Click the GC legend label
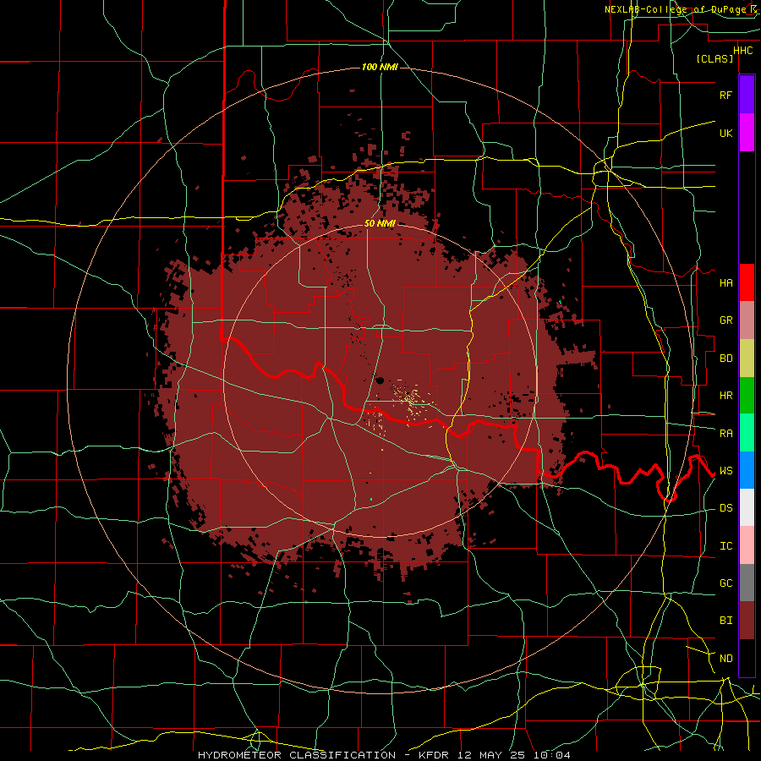 click(725, 583)
